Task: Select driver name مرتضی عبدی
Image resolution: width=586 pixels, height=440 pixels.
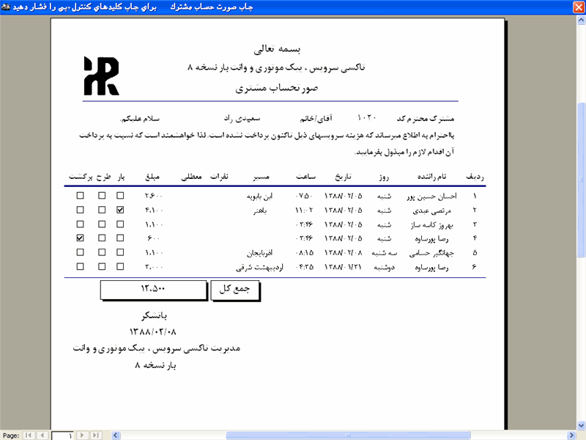Action: pos(431,210)
